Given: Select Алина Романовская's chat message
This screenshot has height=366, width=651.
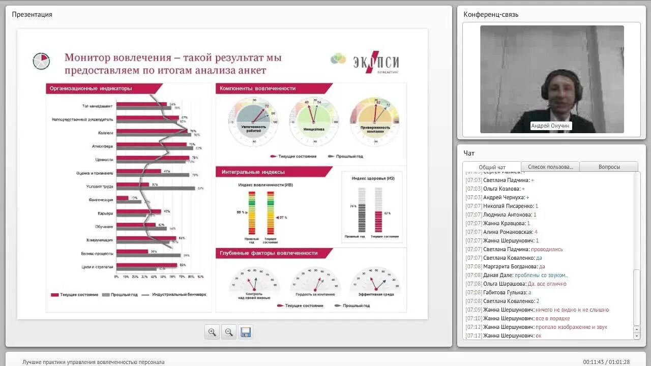Looking at the screenshot, I should [501, 232].
